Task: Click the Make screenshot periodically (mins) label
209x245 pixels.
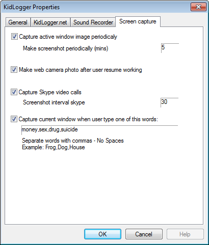Action: (66, 48)
